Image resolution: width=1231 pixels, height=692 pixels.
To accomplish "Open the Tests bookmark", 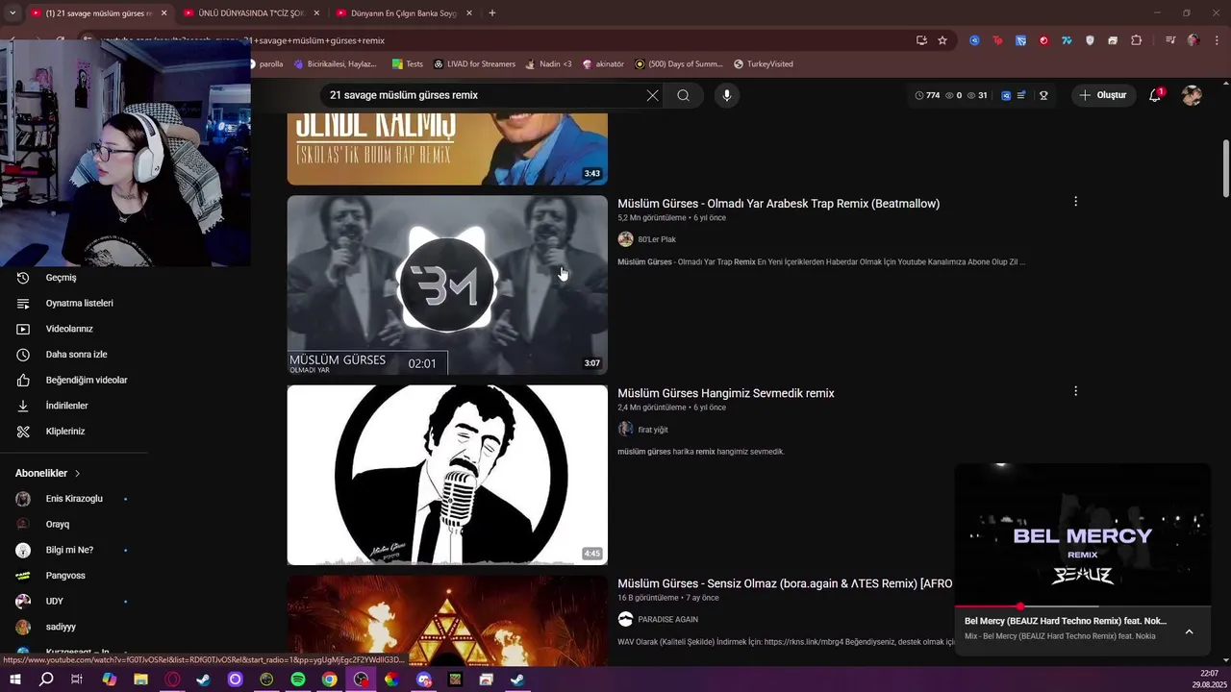I will 408,64.
